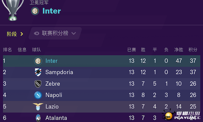The height and width of the screenshot is (122, 203).
Task: Click the 排名 rank column header
Action: (7, 50)
